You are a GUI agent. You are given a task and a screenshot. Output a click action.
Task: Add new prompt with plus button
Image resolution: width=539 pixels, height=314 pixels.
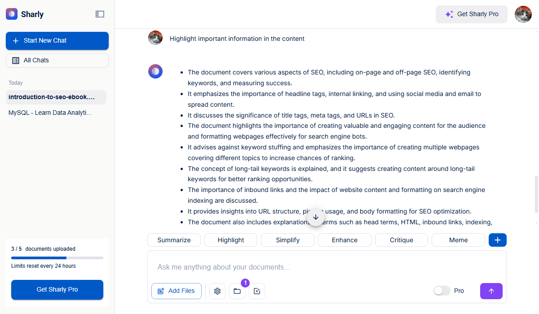pyautogui.click(x=497, y=240)
